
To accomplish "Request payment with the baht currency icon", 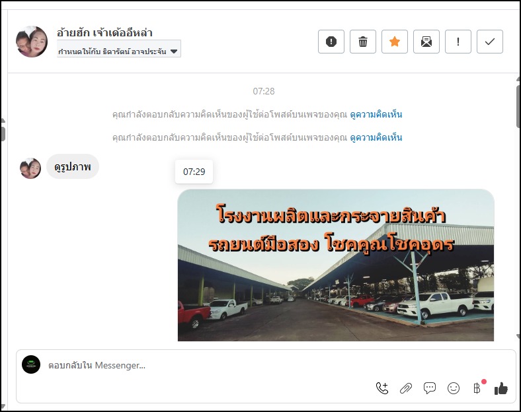I will [477, 388].
